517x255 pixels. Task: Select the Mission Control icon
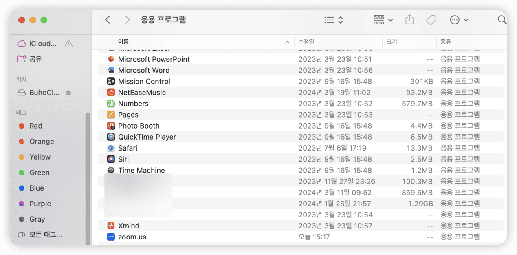pos(111,81)
